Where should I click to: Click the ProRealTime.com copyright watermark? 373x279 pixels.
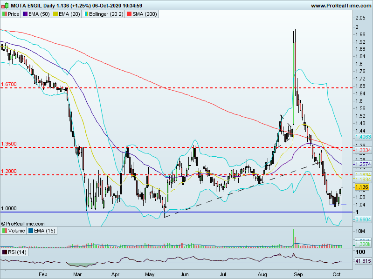[23, 224]
